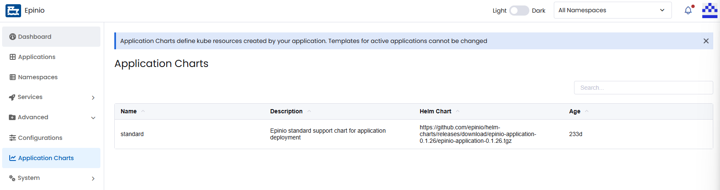Open the notifications bell
This screenshot has height=190, width=720.
tap(688, 10)
